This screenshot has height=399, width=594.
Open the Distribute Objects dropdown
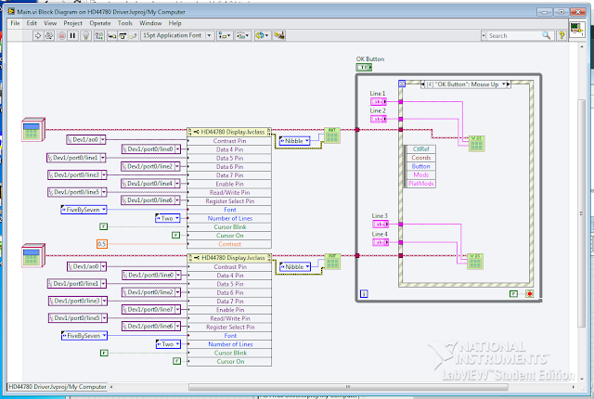click(242, 35)
